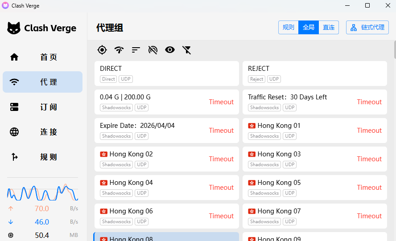Click the locate current proxy target icon
The width and height of the screenshot is (396, 241).
(x=102, y=50)
